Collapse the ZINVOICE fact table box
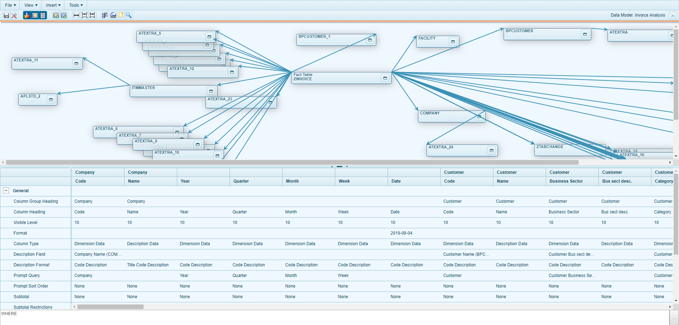This screenshot has width=679, height=325. pyautogui.click(x=385, y=78)
